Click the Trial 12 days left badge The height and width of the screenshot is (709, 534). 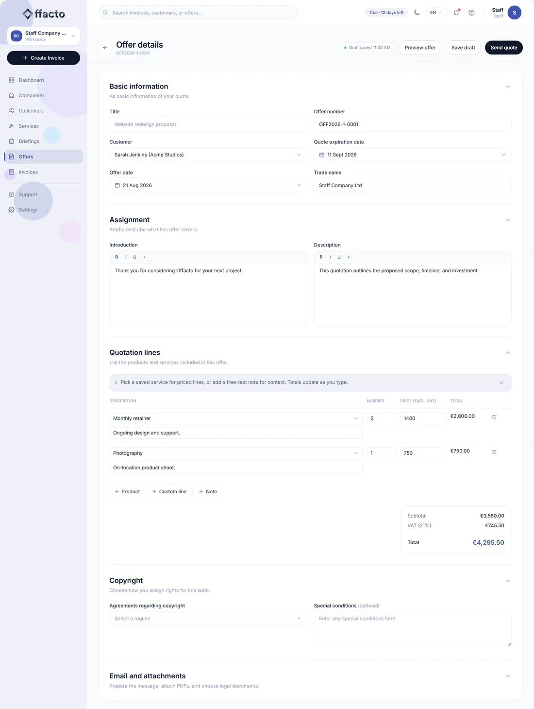pyautogui.click(x=386, y=13)
